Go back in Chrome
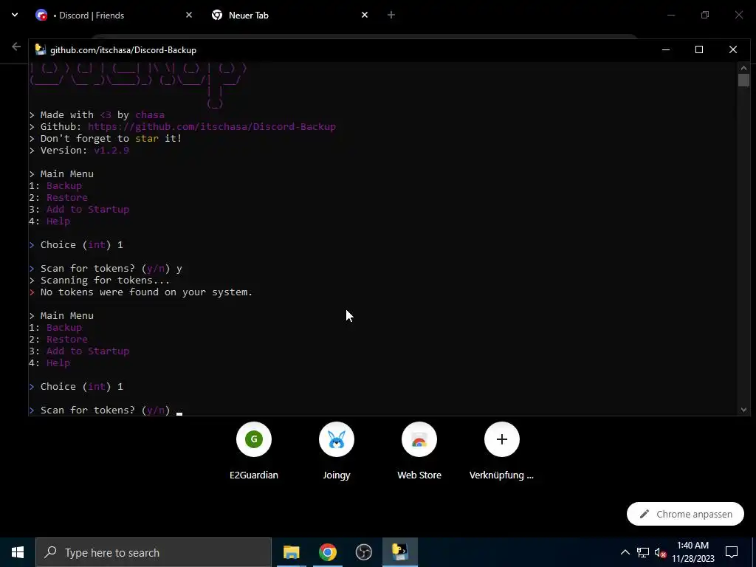The image size is (756, 567). [x=16, y=47]
